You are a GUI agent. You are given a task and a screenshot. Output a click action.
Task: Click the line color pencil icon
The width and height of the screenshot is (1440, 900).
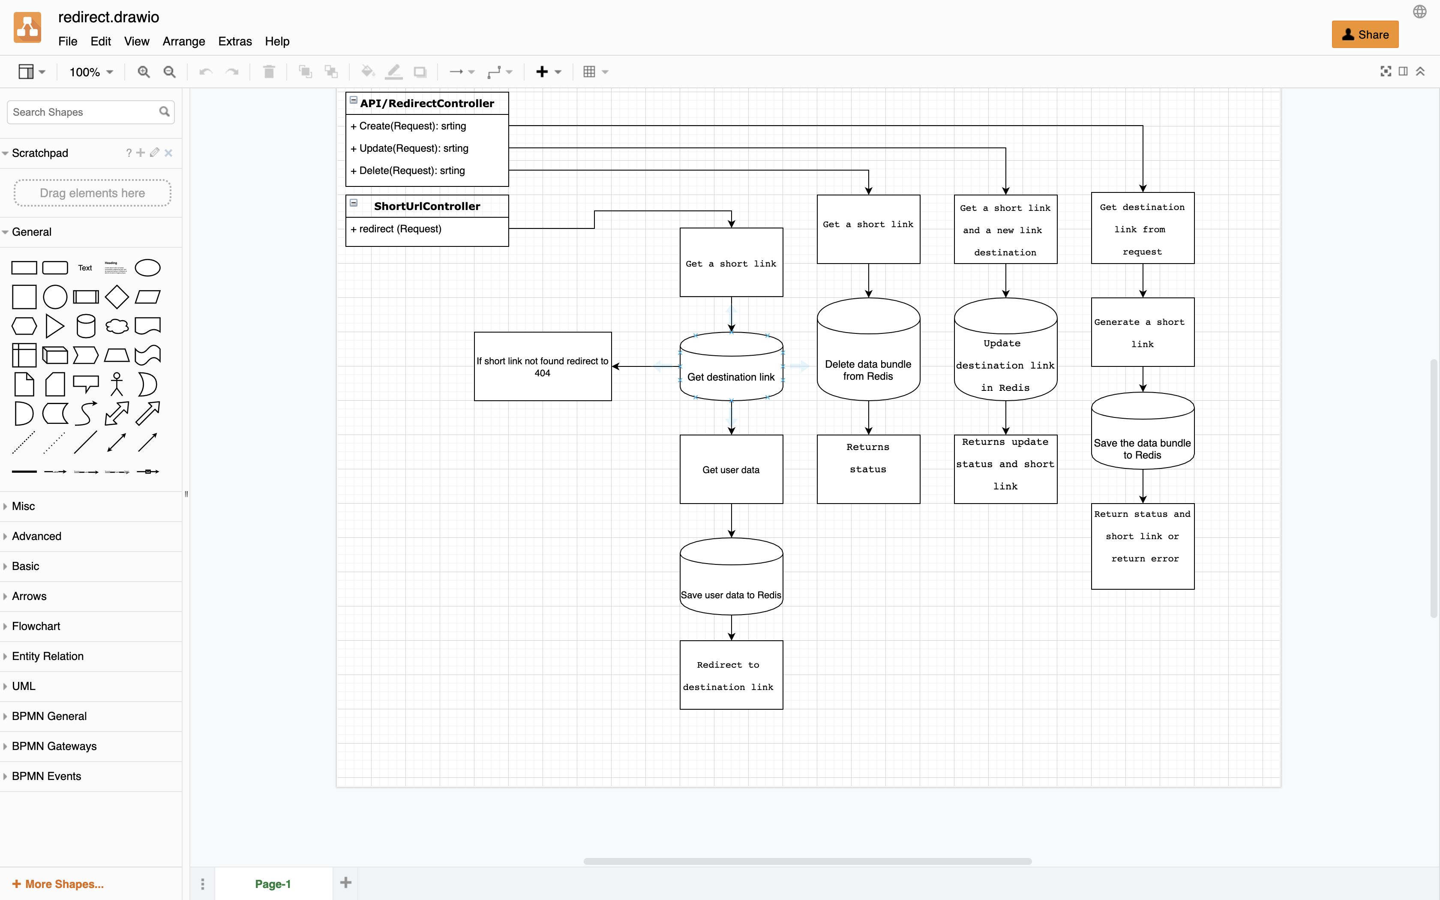[394, 72]
